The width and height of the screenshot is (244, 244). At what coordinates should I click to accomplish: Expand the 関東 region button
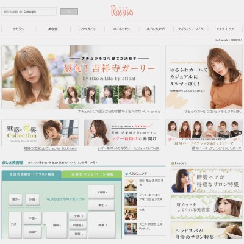[101, 225]
